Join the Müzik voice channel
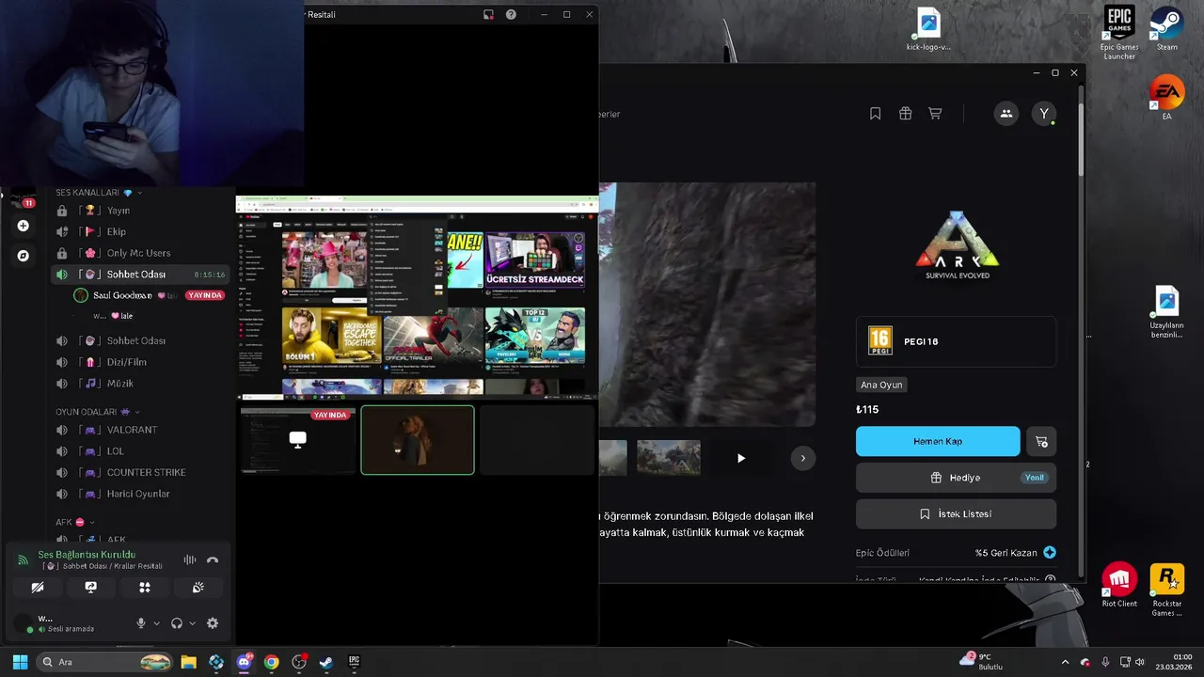 click(139, 384)
